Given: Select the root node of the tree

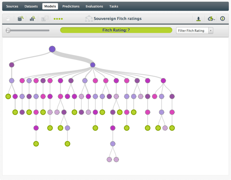Looking at the screenshot, I should tap(52, 49).
